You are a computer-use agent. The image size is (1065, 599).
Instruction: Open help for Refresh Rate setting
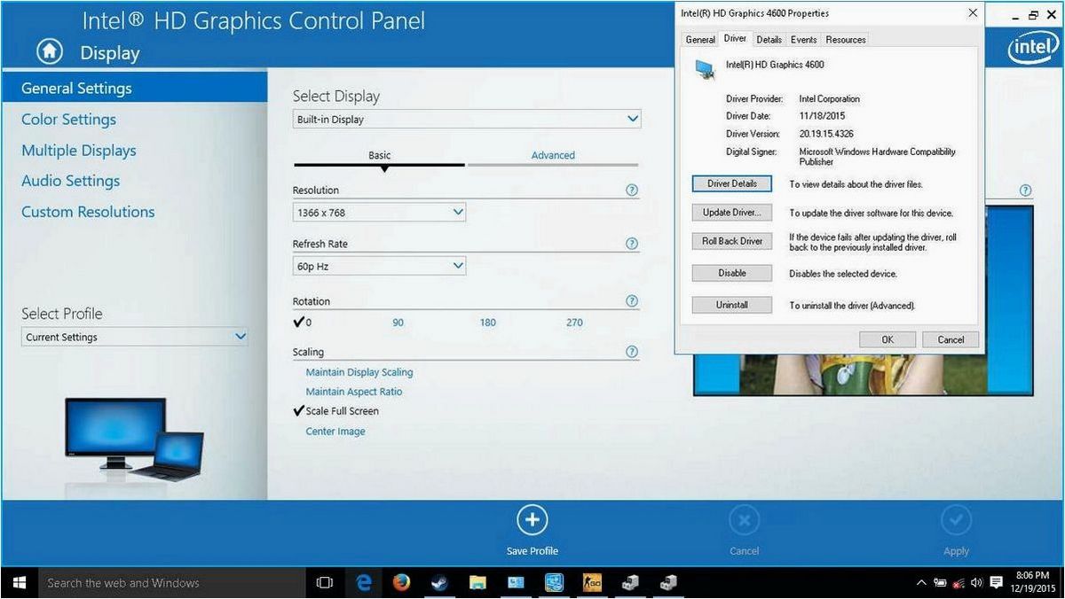point(632,244)
